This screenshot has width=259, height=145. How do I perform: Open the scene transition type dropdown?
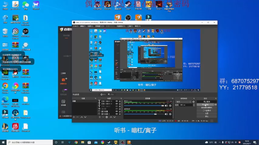[183, 102]
